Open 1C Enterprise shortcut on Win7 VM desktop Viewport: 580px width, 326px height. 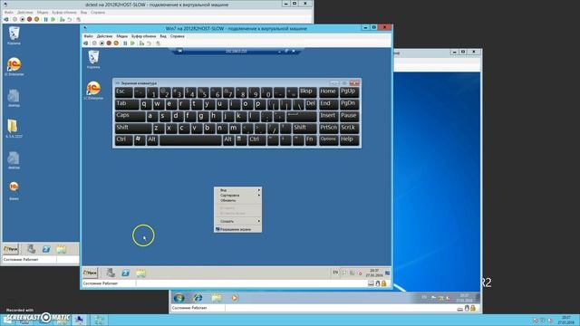93,91
